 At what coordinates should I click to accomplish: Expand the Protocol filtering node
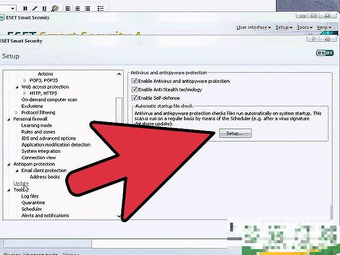pos(17,113)
